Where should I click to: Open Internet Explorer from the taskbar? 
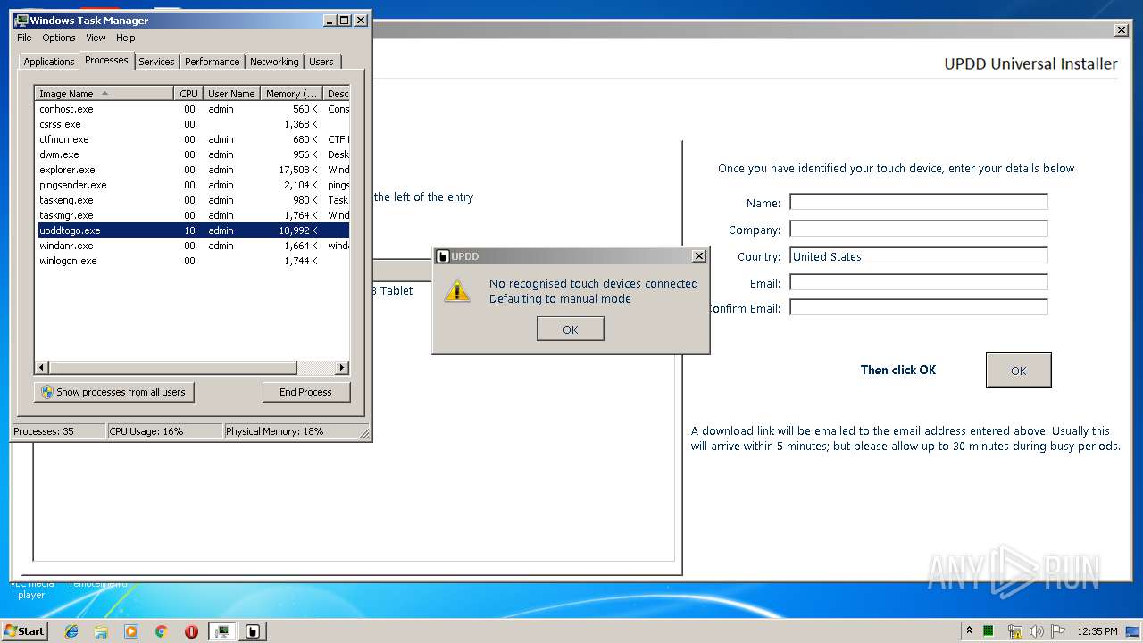pos(71,631)
